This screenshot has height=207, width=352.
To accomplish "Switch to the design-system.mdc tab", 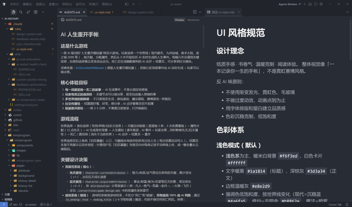I will (140, 12).
